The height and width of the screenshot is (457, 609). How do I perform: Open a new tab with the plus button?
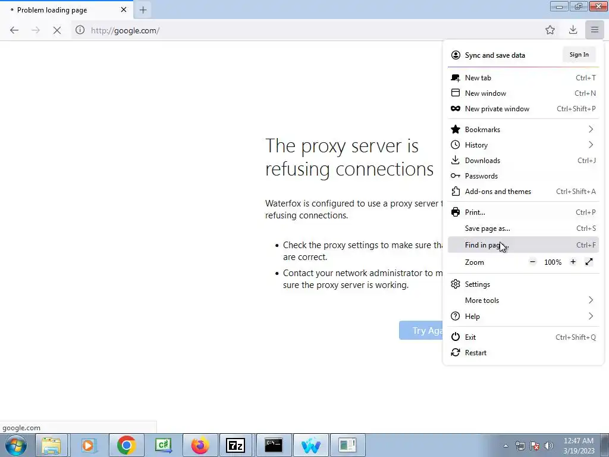143,10
